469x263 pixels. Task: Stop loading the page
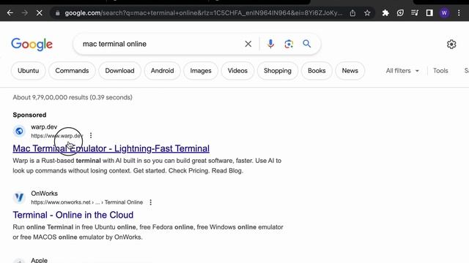(x=39, y=13)
